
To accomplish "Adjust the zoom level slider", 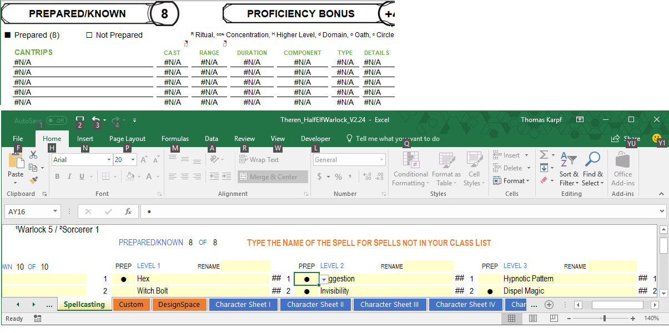I will (604, 319).
